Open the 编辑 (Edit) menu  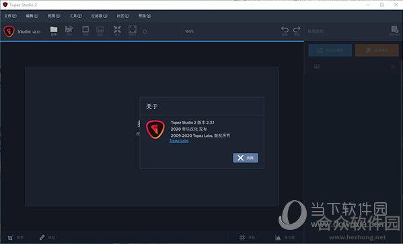click(32, 16)
